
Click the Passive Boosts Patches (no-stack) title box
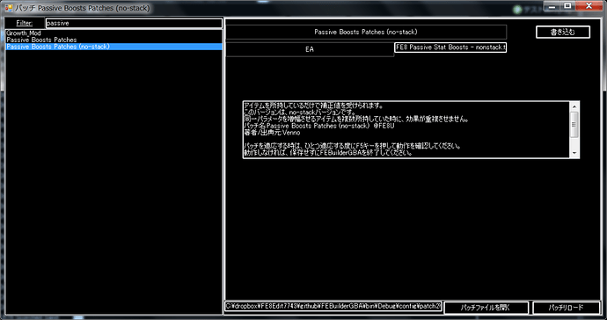tap(366, 33)
